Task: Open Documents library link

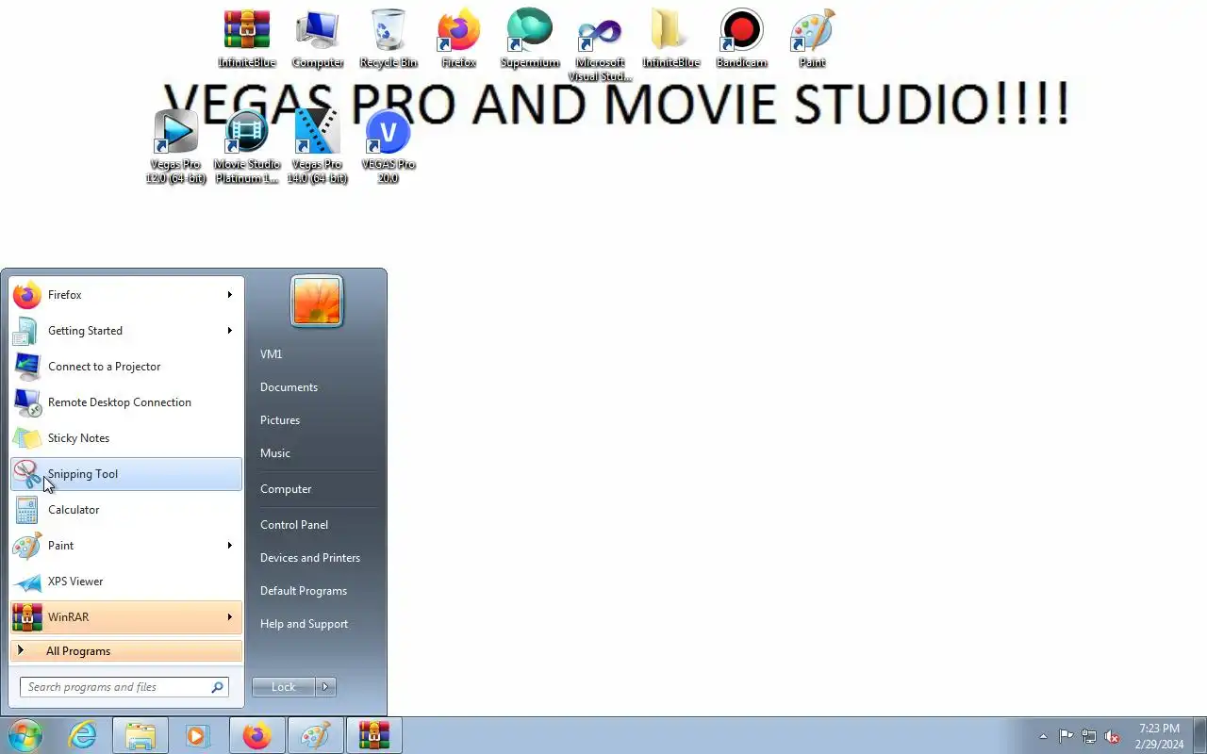Action: click(289, 387)
